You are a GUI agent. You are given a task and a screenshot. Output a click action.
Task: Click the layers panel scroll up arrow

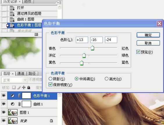[60, 95]
